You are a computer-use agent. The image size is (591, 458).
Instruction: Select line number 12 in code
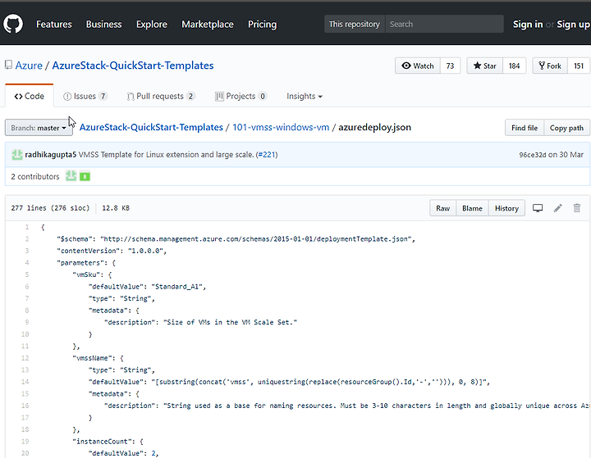25,358
